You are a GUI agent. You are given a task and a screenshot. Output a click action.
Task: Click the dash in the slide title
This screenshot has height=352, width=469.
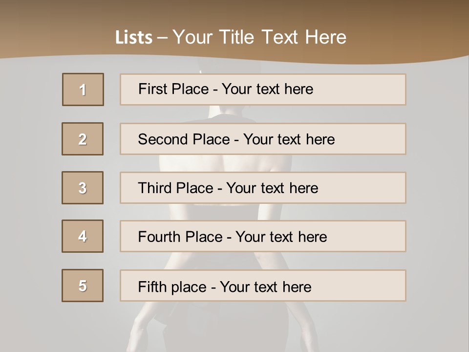pos(162,38)
